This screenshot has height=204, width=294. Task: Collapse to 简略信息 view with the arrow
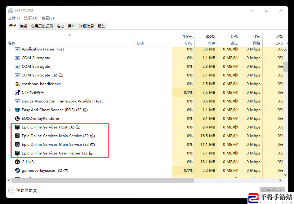coord(11,190)
